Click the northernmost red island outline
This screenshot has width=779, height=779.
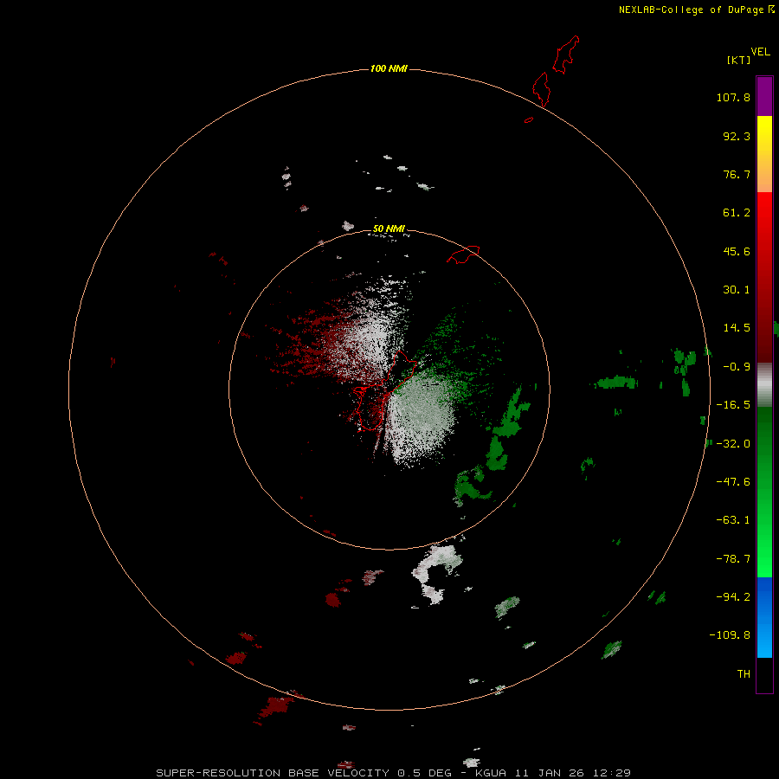pos(566,55)
